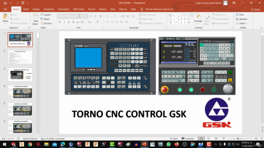
Task: Switch to Slide Sorter view
Action: point(209,139)
